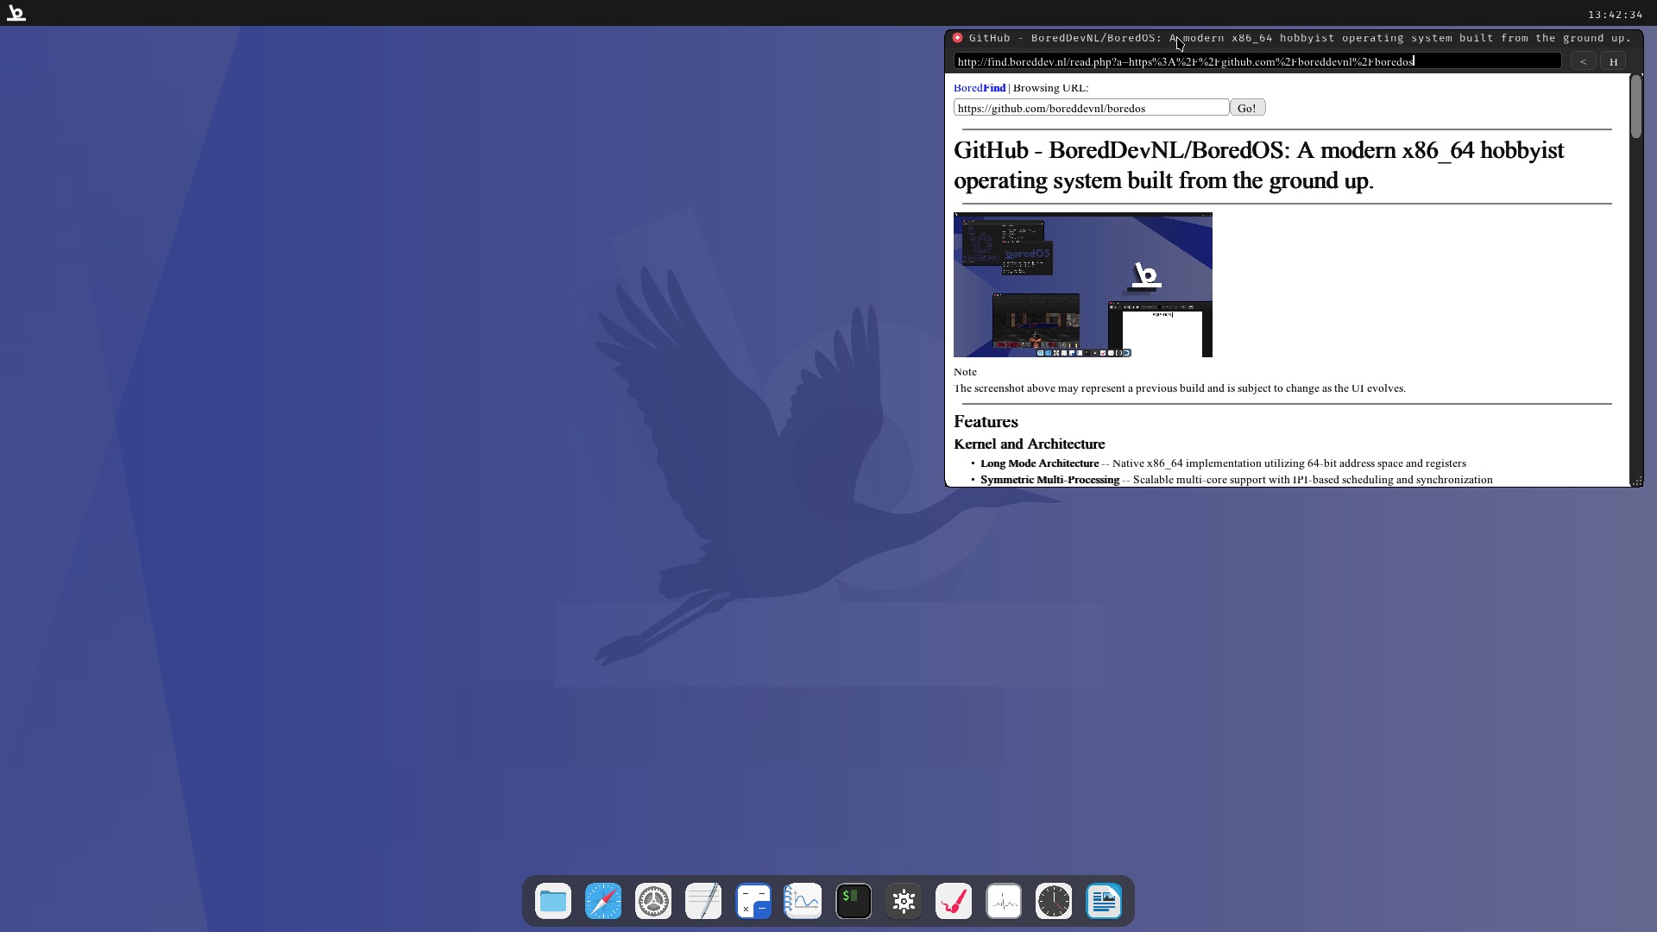
Task: Click the 'Note' label text
Action: pos(965,372)
